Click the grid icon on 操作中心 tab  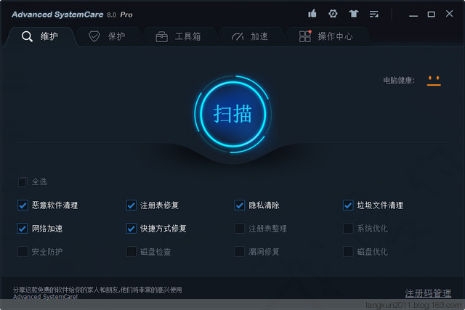pyautogui.click(x=305, y=37)
